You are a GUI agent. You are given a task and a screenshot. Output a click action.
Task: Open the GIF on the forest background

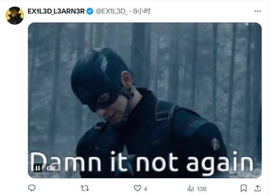pyautogui.click(x=145, y=100)
